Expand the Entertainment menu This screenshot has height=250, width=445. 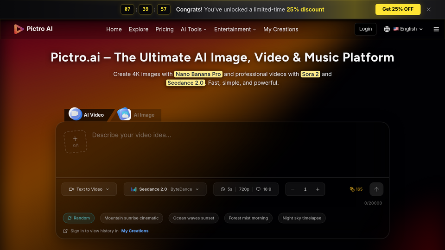coord(235,29)
